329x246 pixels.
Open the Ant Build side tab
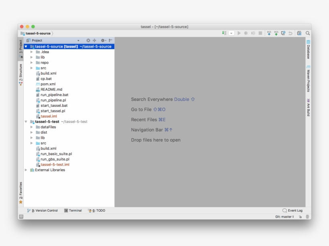308,107
